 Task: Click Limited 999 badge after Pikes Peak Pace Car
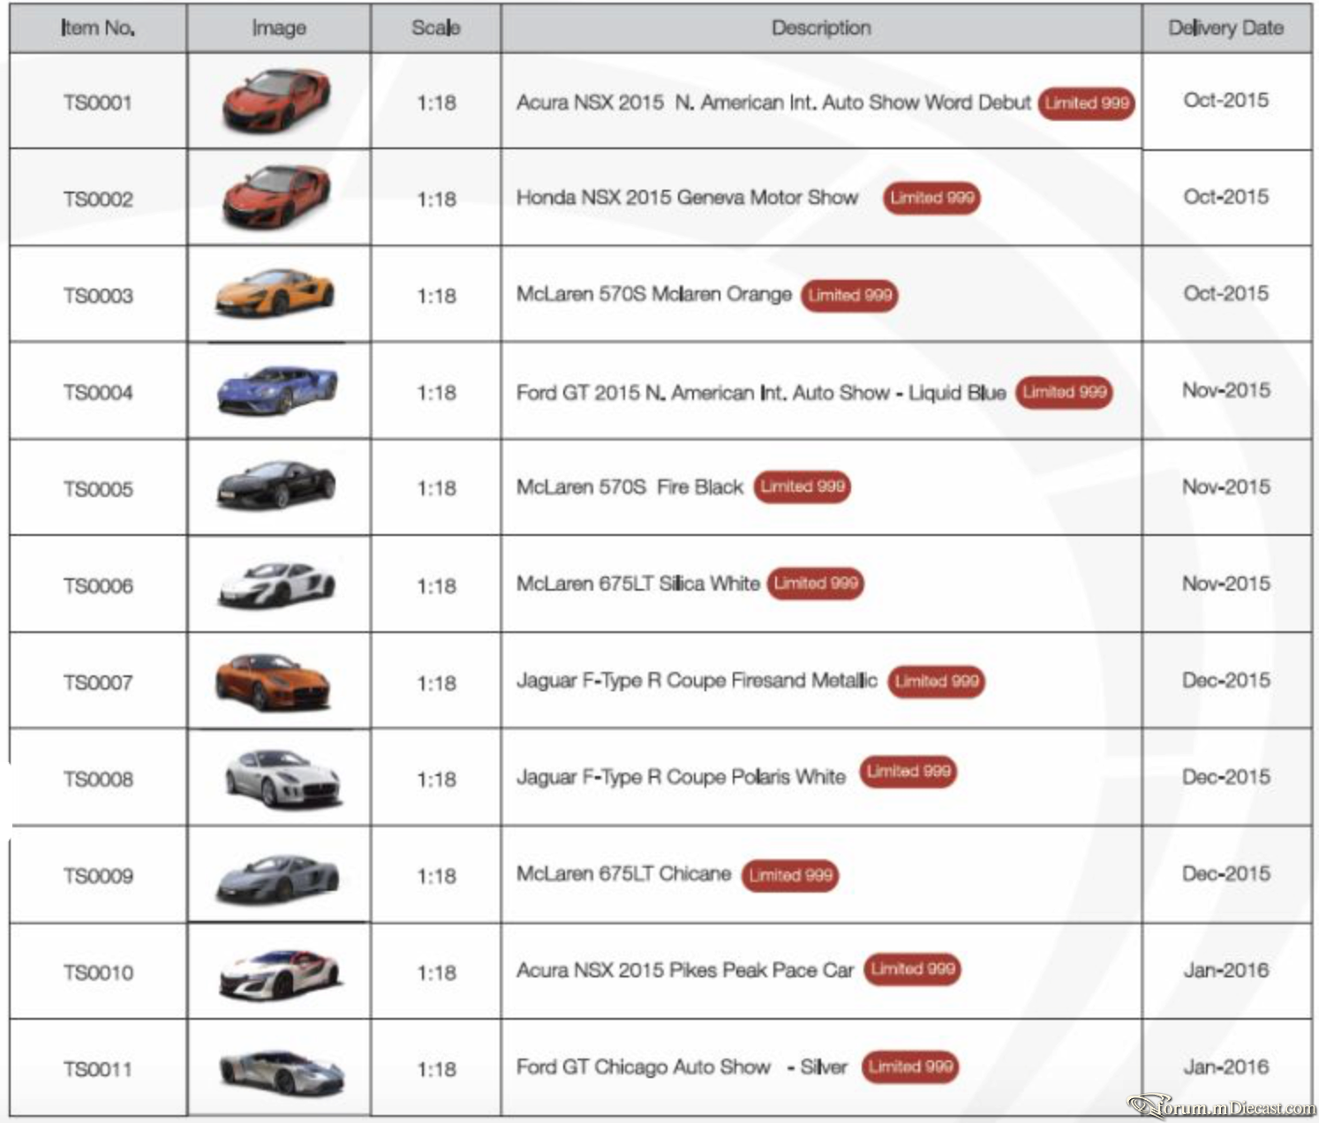[913, 969]
